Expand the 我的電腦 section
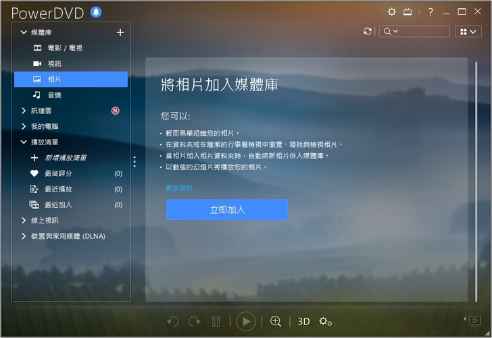The height and width of the screenshot is (338, 492). click(24, 126)
